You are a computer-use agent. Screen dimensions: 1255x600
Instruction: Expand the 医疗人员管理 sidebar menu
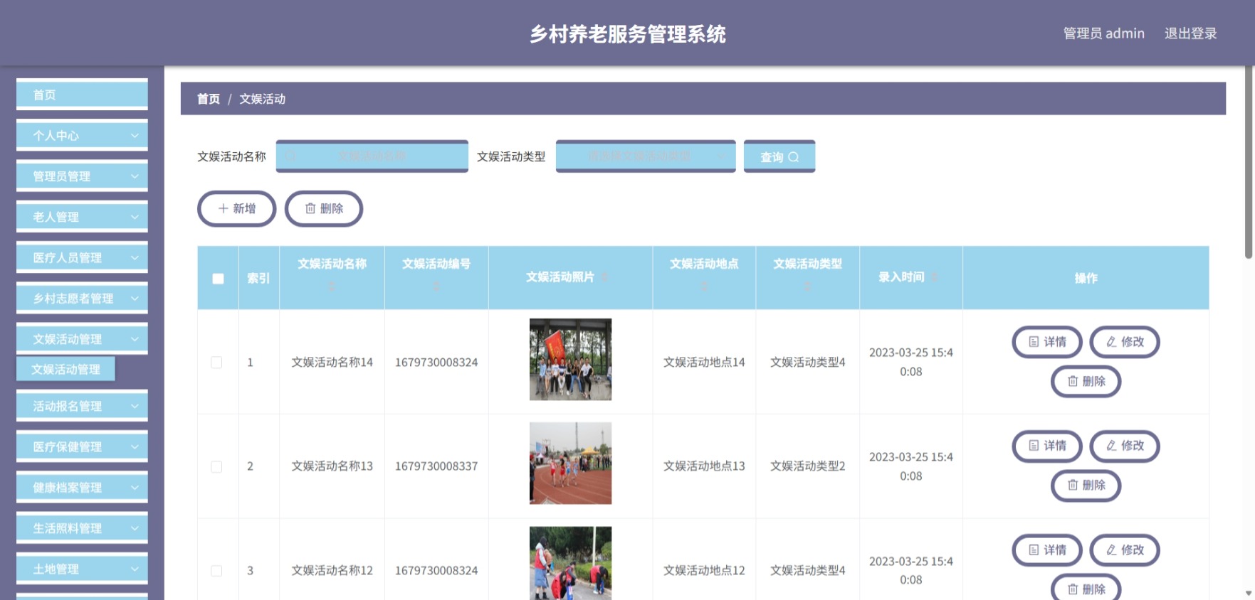point(82,257)
